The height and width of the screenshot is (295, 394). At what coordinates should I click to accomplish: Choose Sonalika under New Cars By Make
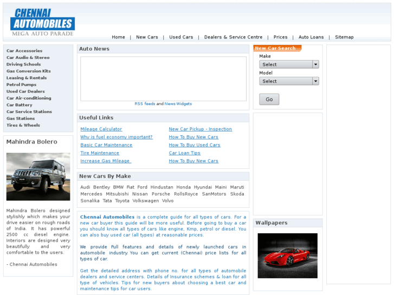[x=90, y=201]
